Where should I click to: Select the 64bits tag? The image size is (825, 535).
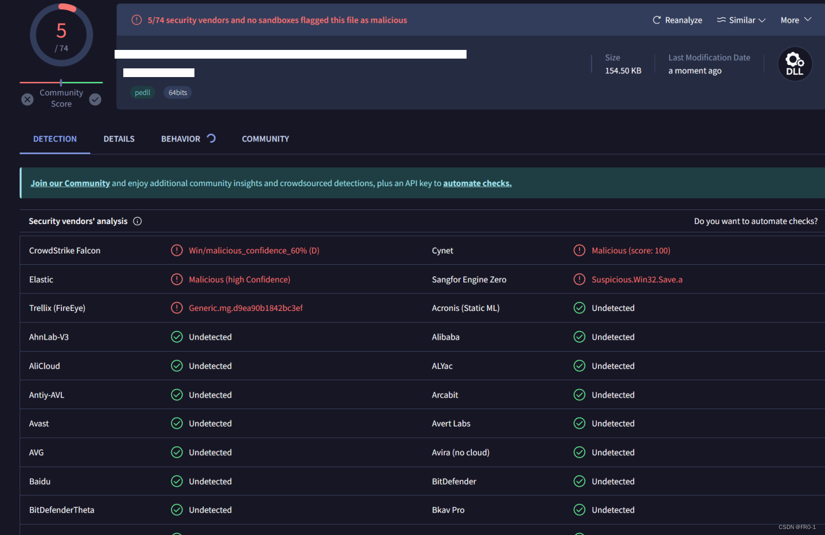(178, 93)
